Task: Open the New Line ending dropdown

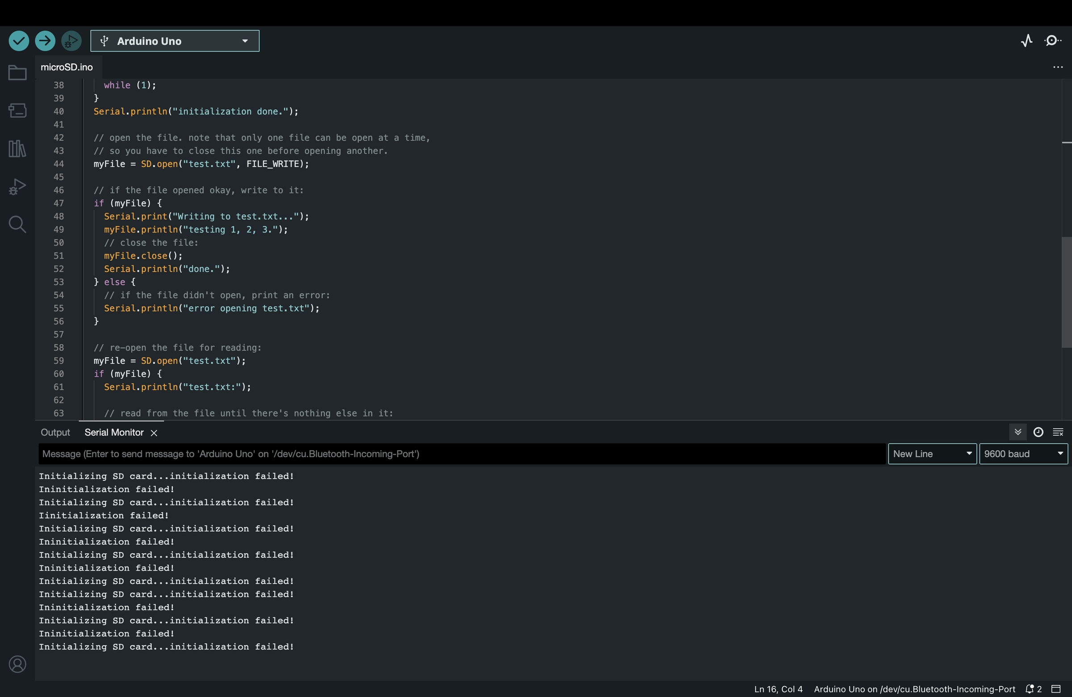Action: click(932, 454)
